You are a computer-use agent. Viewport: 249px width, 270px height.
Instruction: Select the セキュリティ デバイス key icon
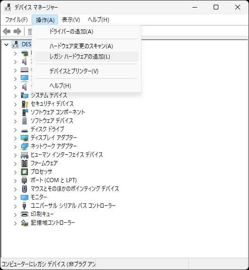coord(25,104)
